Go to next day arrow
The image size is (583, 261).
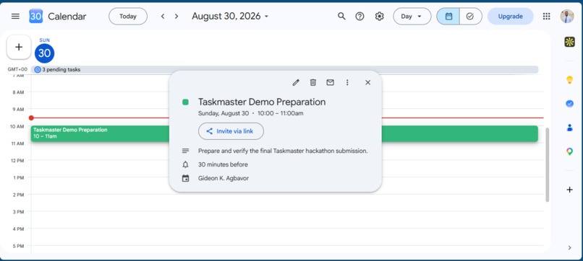(x=176, y=17)
